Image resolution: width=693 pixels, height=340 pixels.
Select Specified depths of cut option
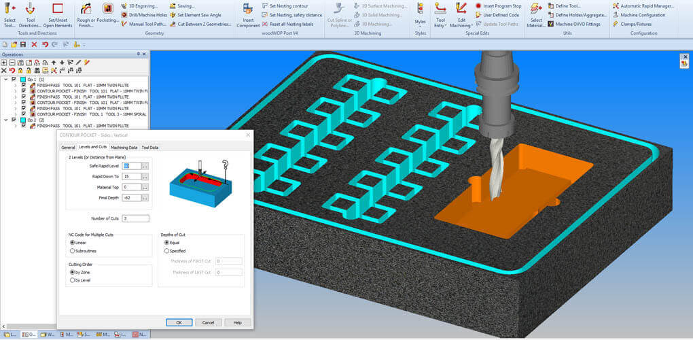166,251
